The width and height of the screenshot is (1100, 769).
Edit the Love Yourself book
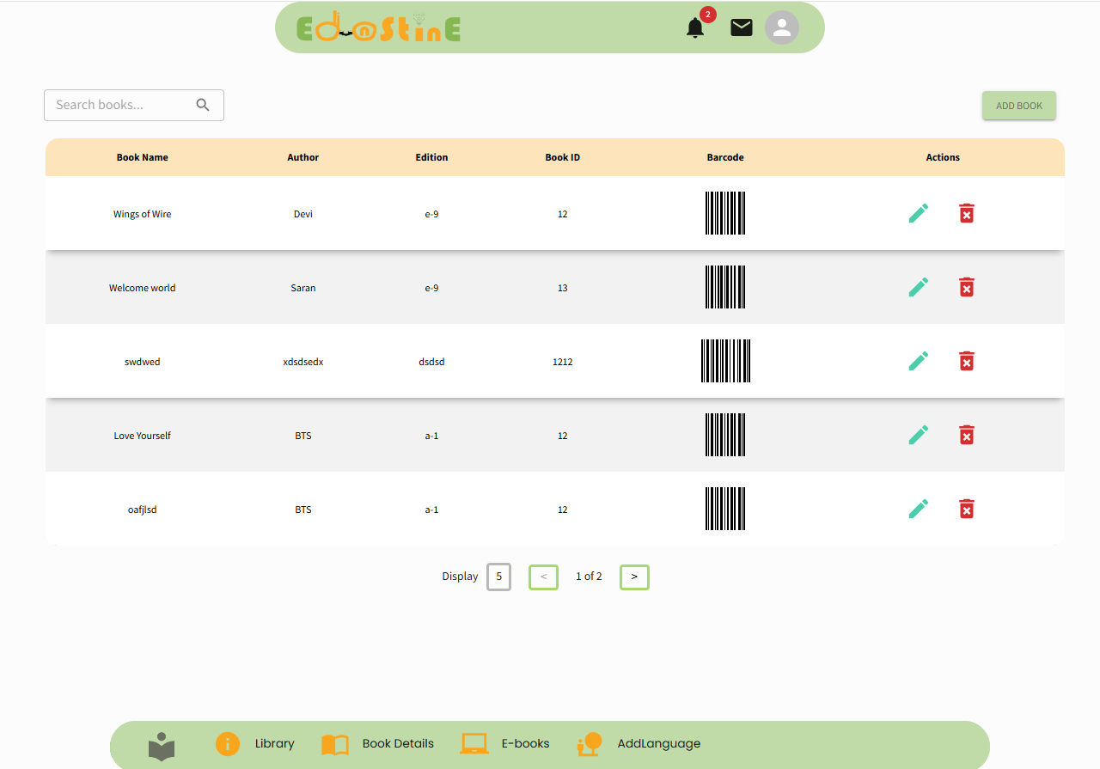[918, 435]
